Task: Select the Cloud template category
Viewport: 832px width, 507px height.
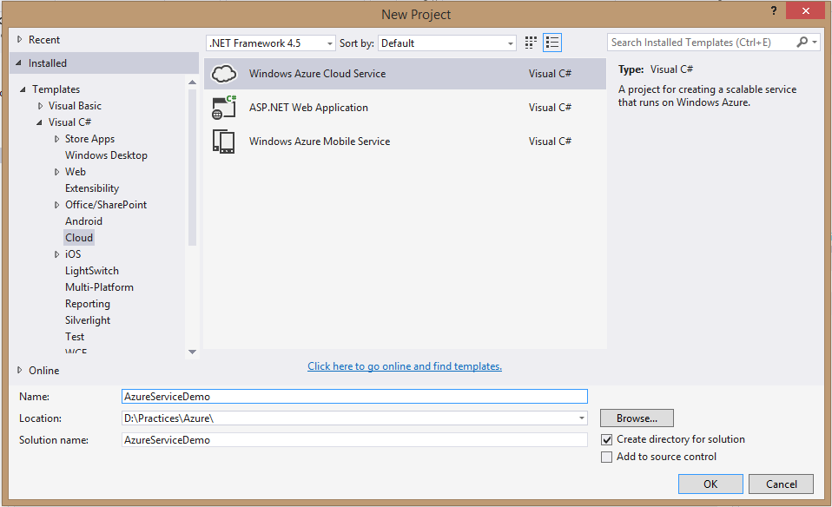Action: pos(79,238)
